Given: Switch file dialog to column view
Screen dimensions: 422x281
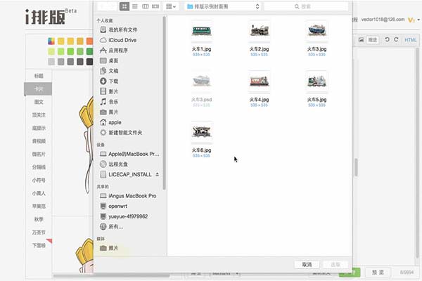Looking at the screenshot, I should (145, 6).
